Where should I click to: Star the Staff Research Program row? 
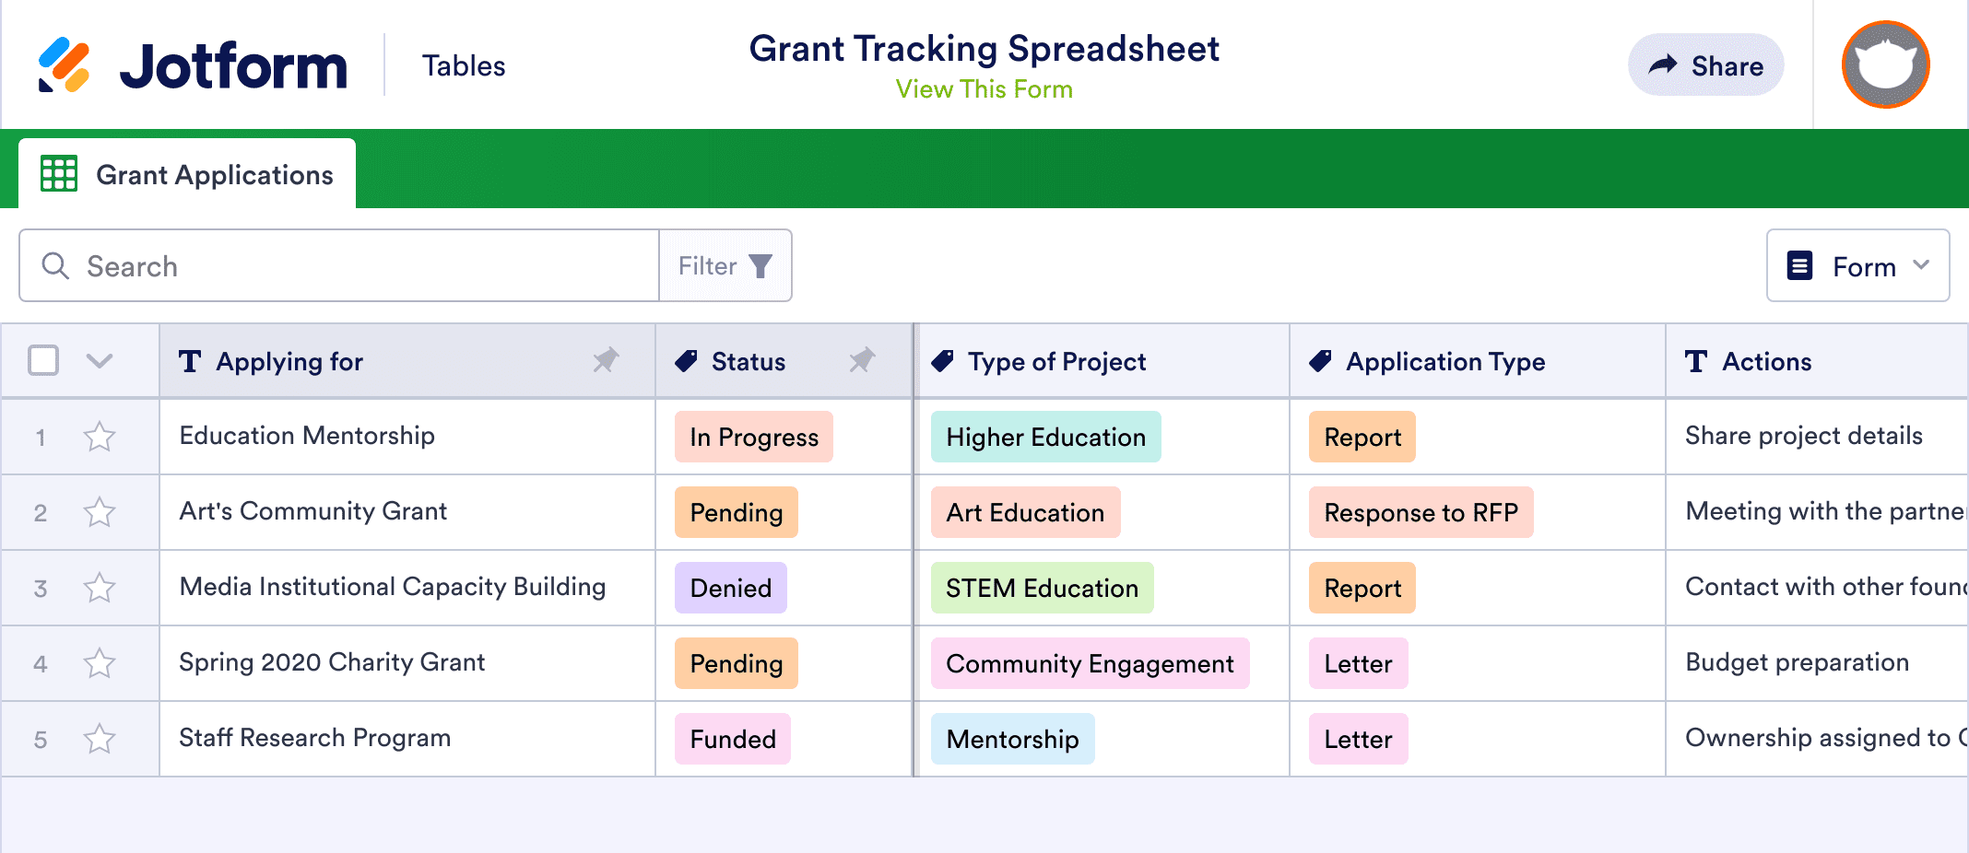98,738
